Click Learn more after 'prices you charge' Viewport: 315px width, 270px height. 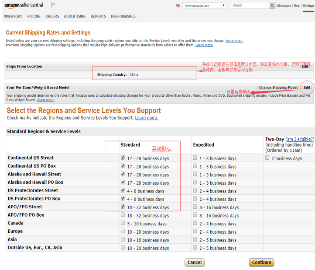point(234,41)
